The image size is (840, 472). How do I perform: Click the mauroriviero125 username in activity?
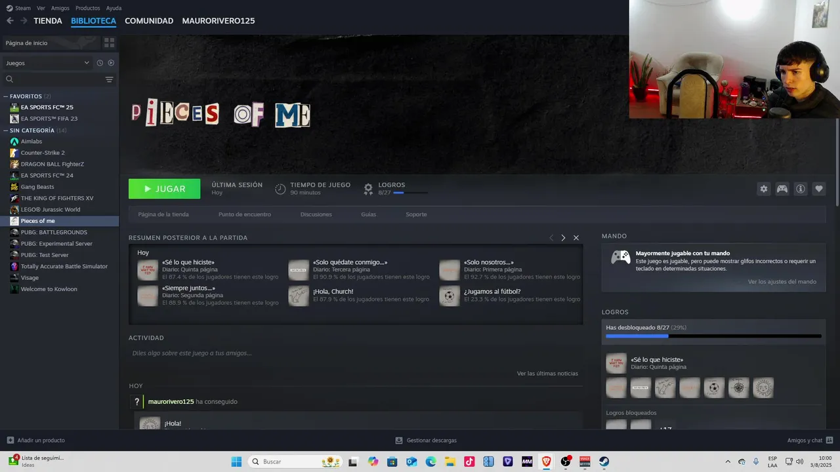[171, 401]
